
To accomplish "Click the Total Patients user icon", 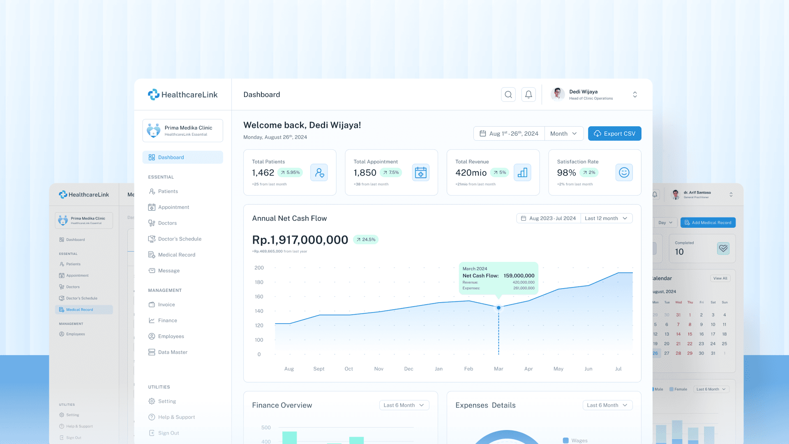I will click(x=319, y=173).
